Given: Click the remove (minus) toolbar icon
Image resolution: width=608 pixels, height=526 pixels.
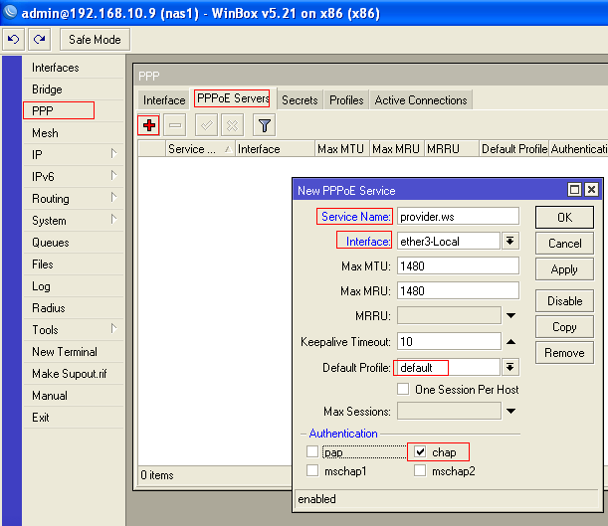Looking at the screenshot, I should click(175, 125).
